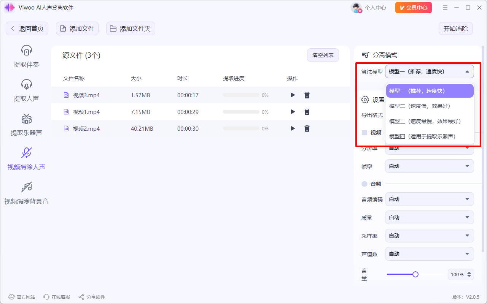487x304 pixels.
Task: Contact 在线客服 support
Action: (57, 297)
